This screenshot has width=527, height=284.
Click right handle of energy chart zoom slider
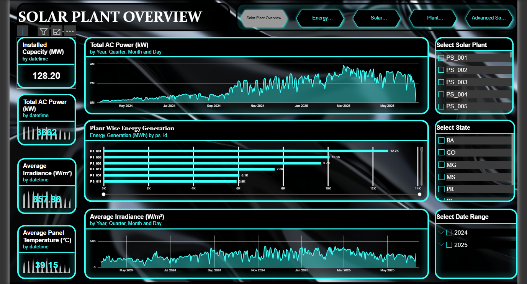pos(420,194)
